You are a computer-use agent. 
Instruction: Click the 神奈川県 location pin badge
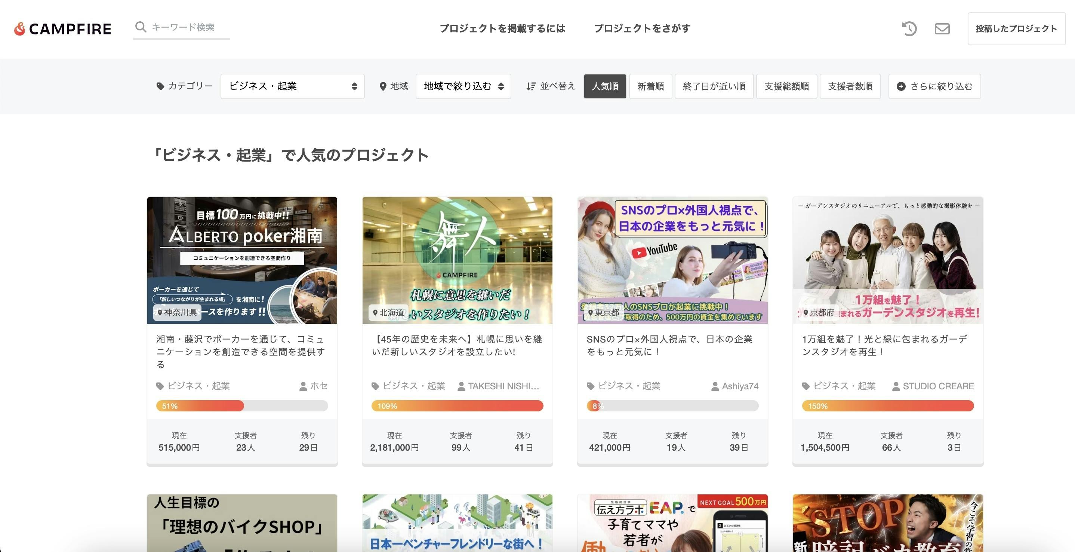[177, 312]
